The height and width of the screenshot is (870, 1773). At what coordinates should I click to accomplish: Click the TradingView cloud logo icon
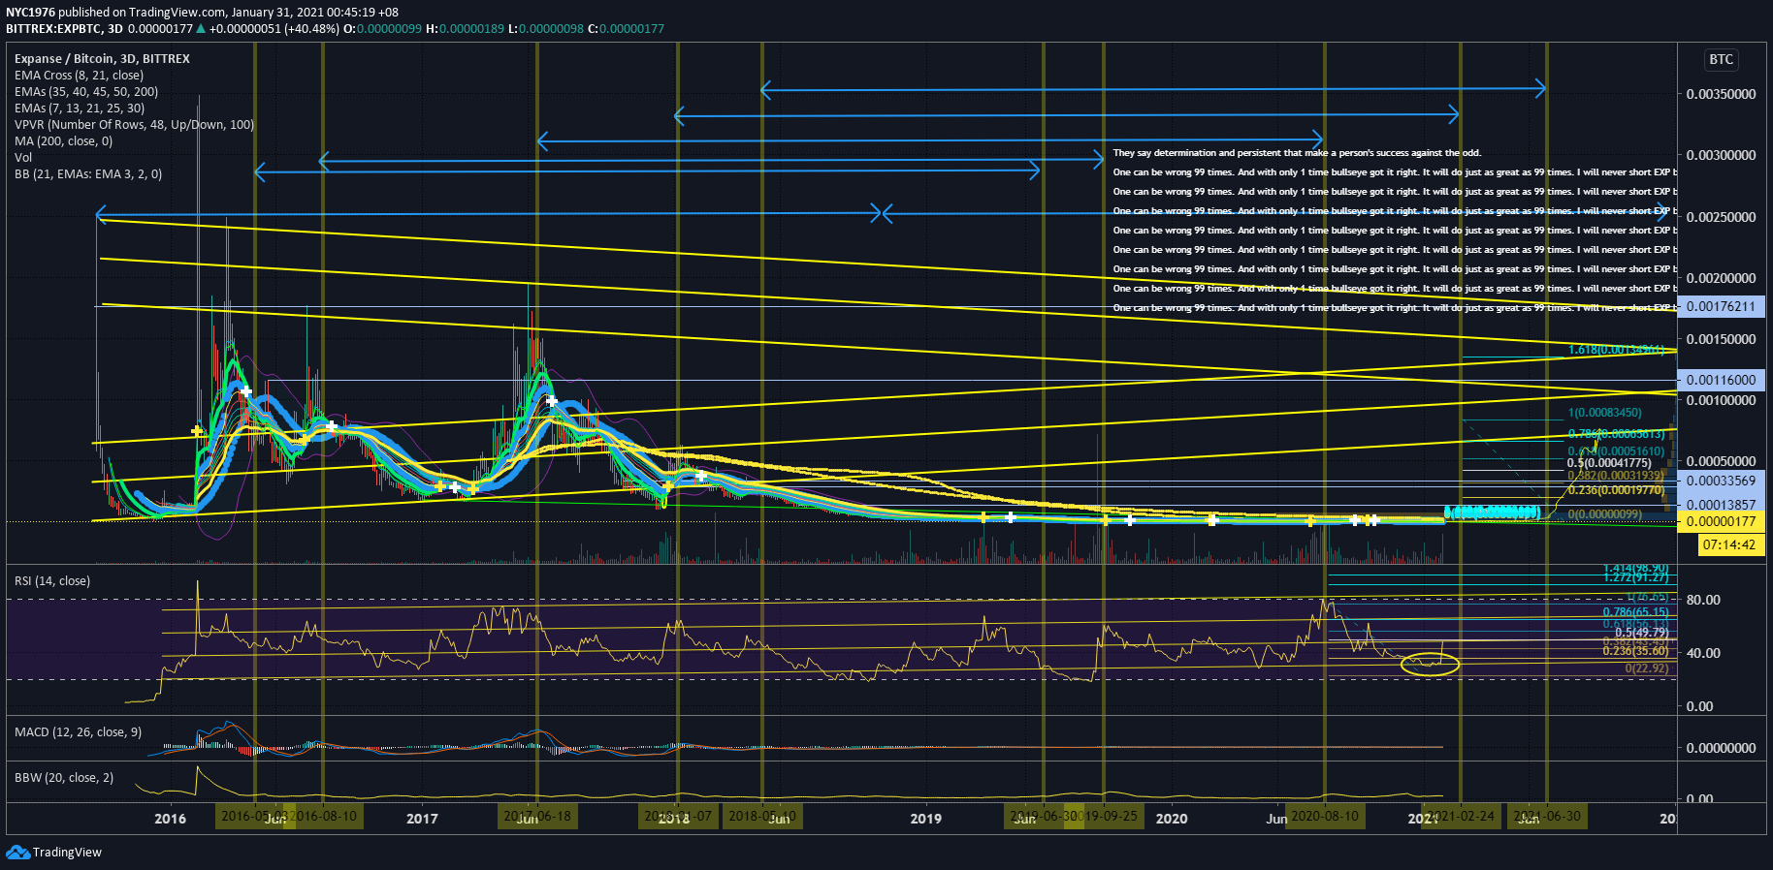coord(17,852)
